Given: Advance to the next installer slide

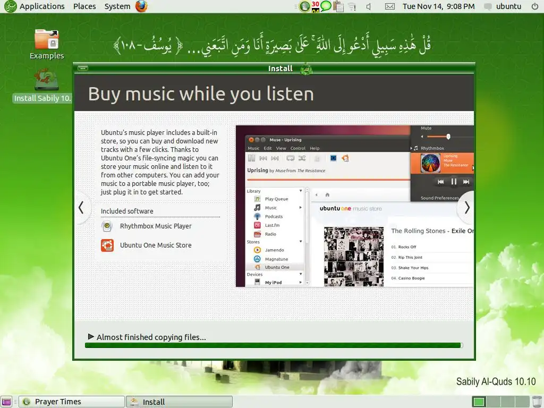Looking at the screenshot, I should [466, 208].
